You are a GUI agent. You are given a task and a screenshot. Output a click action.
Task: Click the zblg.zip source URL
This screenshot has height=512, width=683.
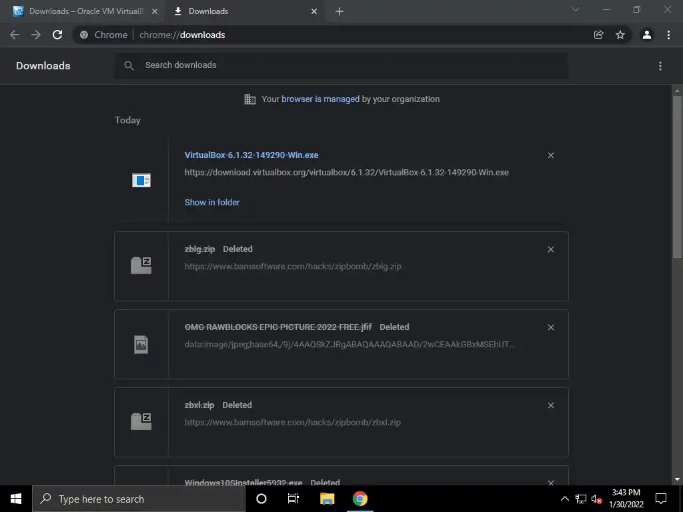[293, 267]
